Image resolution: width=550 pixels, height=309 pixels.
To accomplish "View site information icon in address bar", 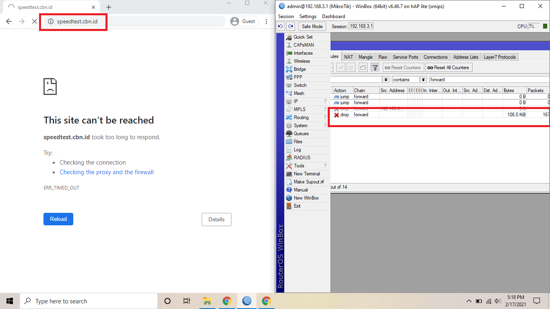I will [51, 21].
